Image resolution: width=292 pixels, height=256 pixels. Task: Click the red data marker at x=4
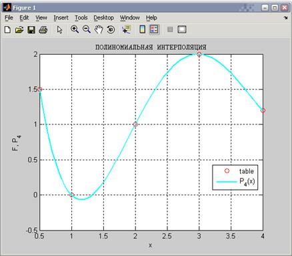tap(263, 110)
